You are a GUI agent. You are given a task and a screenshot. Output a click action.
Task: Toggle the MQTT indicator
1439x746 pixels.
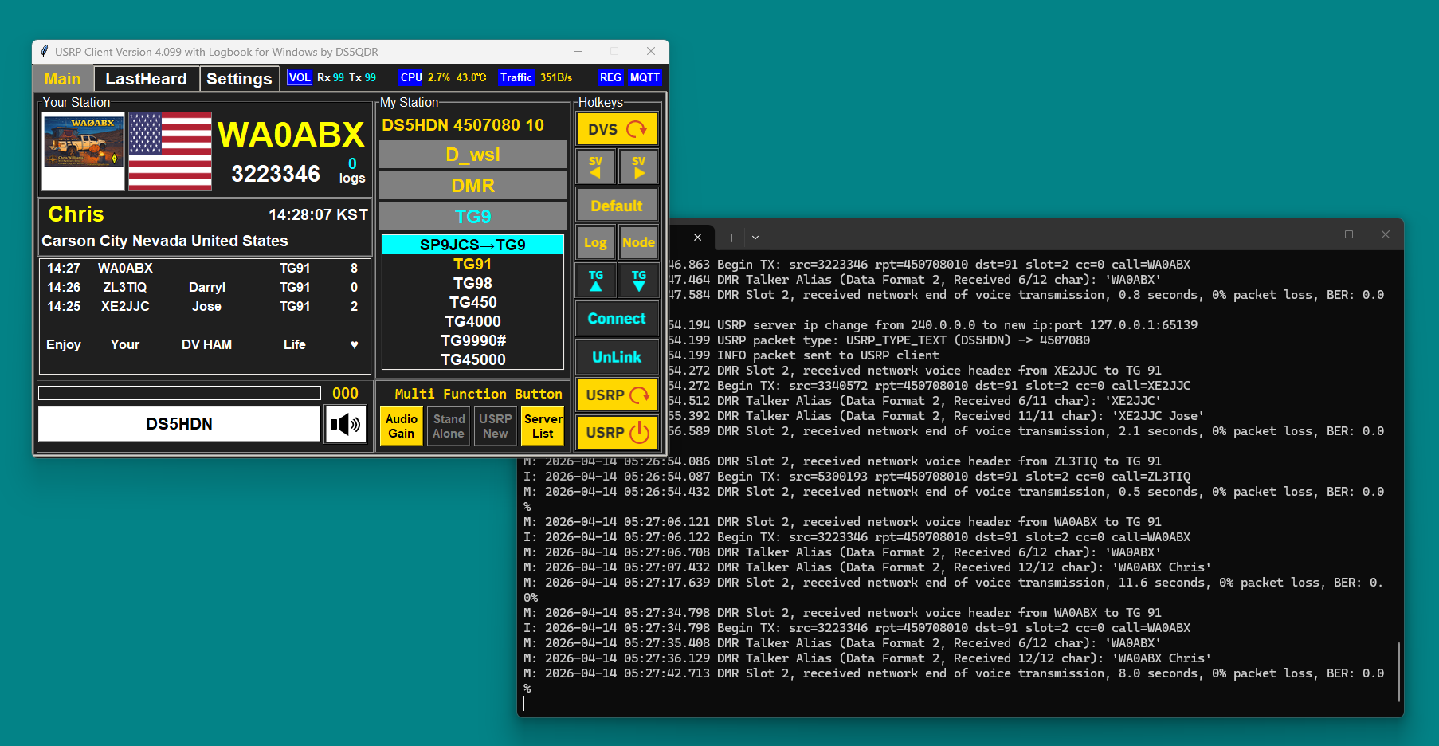(645, 77)
